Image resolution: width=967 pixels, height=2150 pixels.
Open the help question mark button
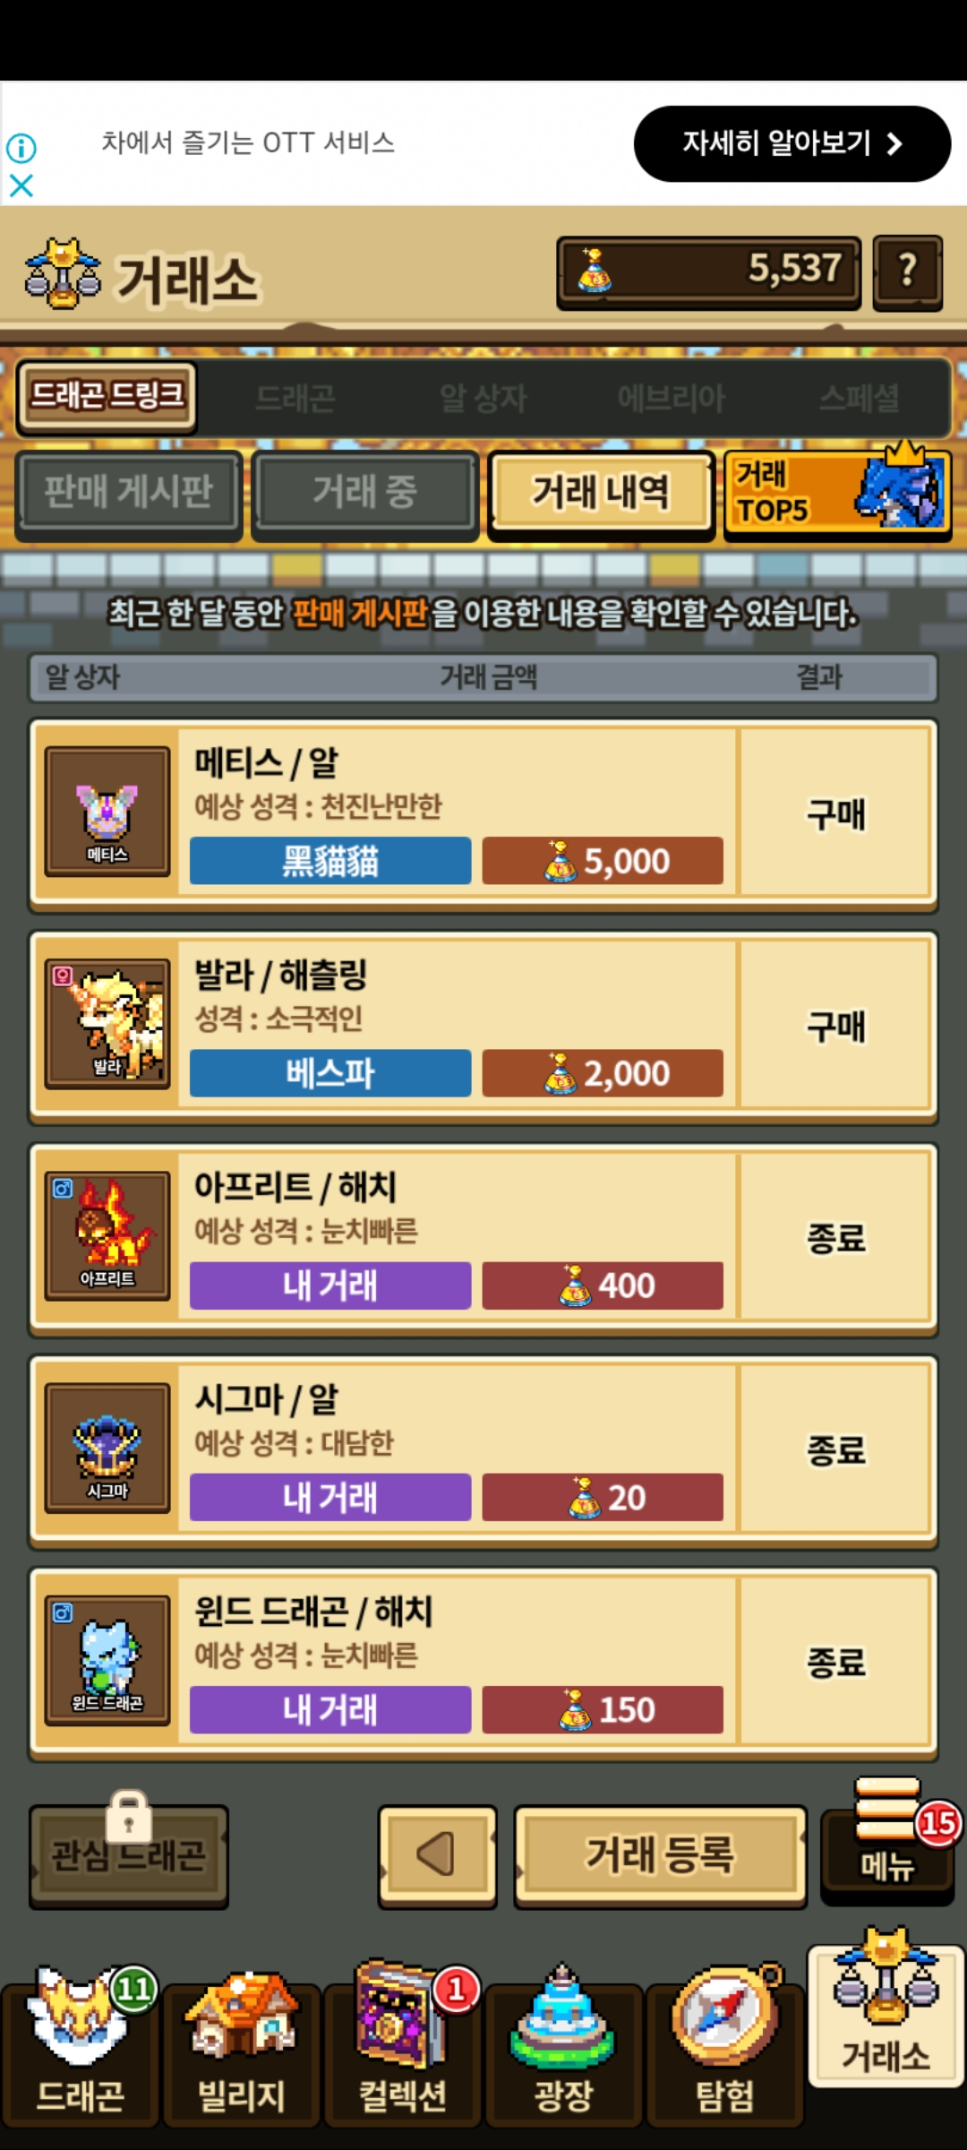point(907,271)
